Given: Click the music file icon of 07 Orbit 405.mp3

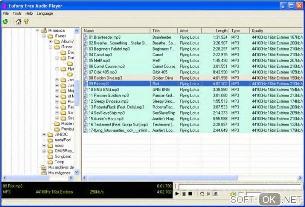Looking at the screenshot, I should 86,72.
